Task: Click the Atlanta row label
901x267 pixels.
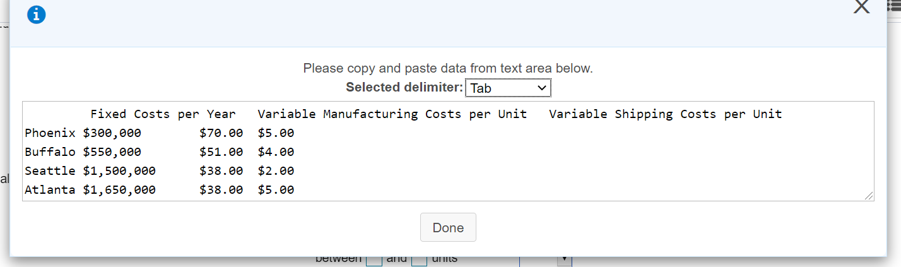Action: pyautogui.click(x=50, y=190)
